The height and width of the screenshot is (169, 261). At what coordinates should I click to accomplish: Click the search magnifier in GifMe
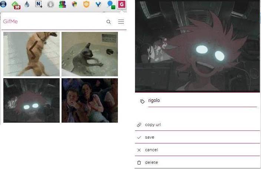click(x=109, y=22)
